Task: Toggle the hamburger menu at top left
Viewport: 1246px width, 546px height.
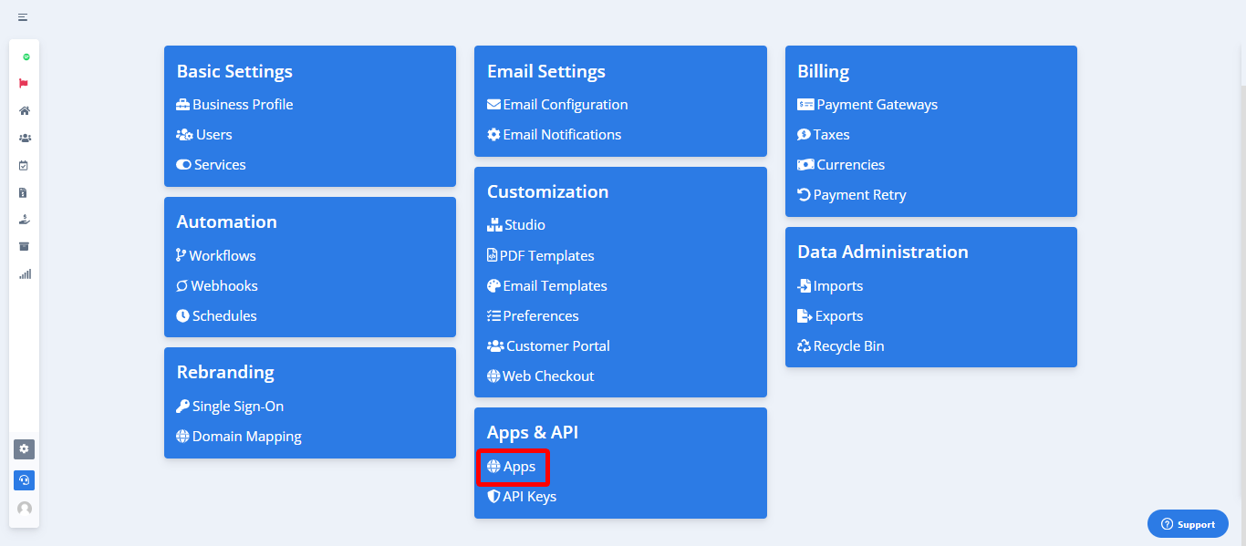Action: pyautogui.click(x=23, y=17)
